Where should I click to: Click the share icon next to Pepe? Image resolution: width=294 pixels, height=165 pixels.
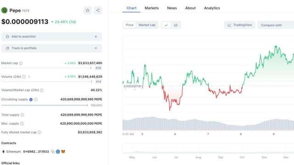(x=98, y=10)
